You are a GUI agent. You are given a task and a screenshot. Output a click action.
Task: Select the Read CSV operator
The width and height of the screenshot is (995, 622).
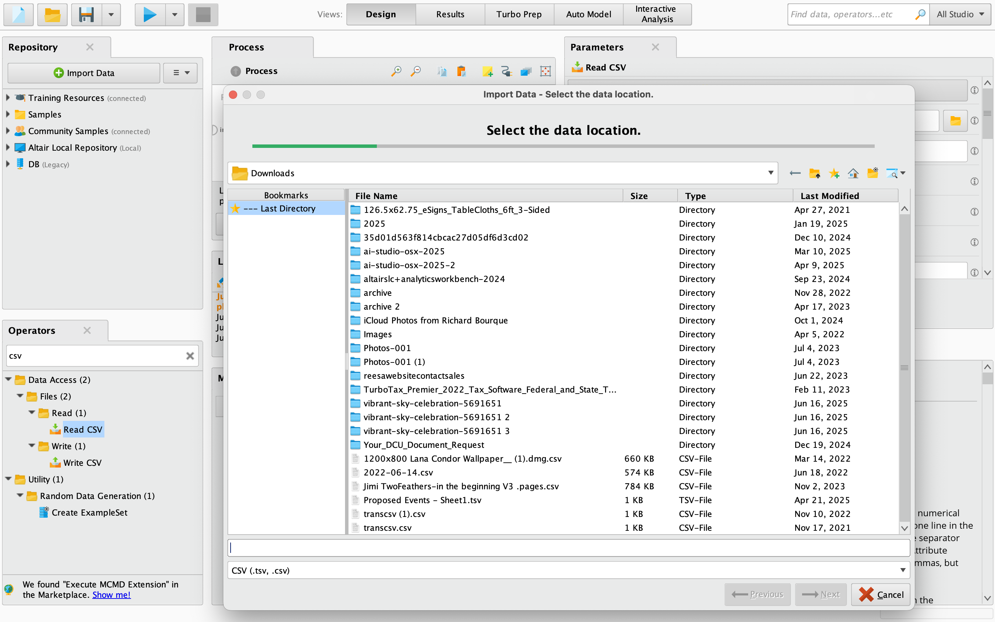(83, 430)
